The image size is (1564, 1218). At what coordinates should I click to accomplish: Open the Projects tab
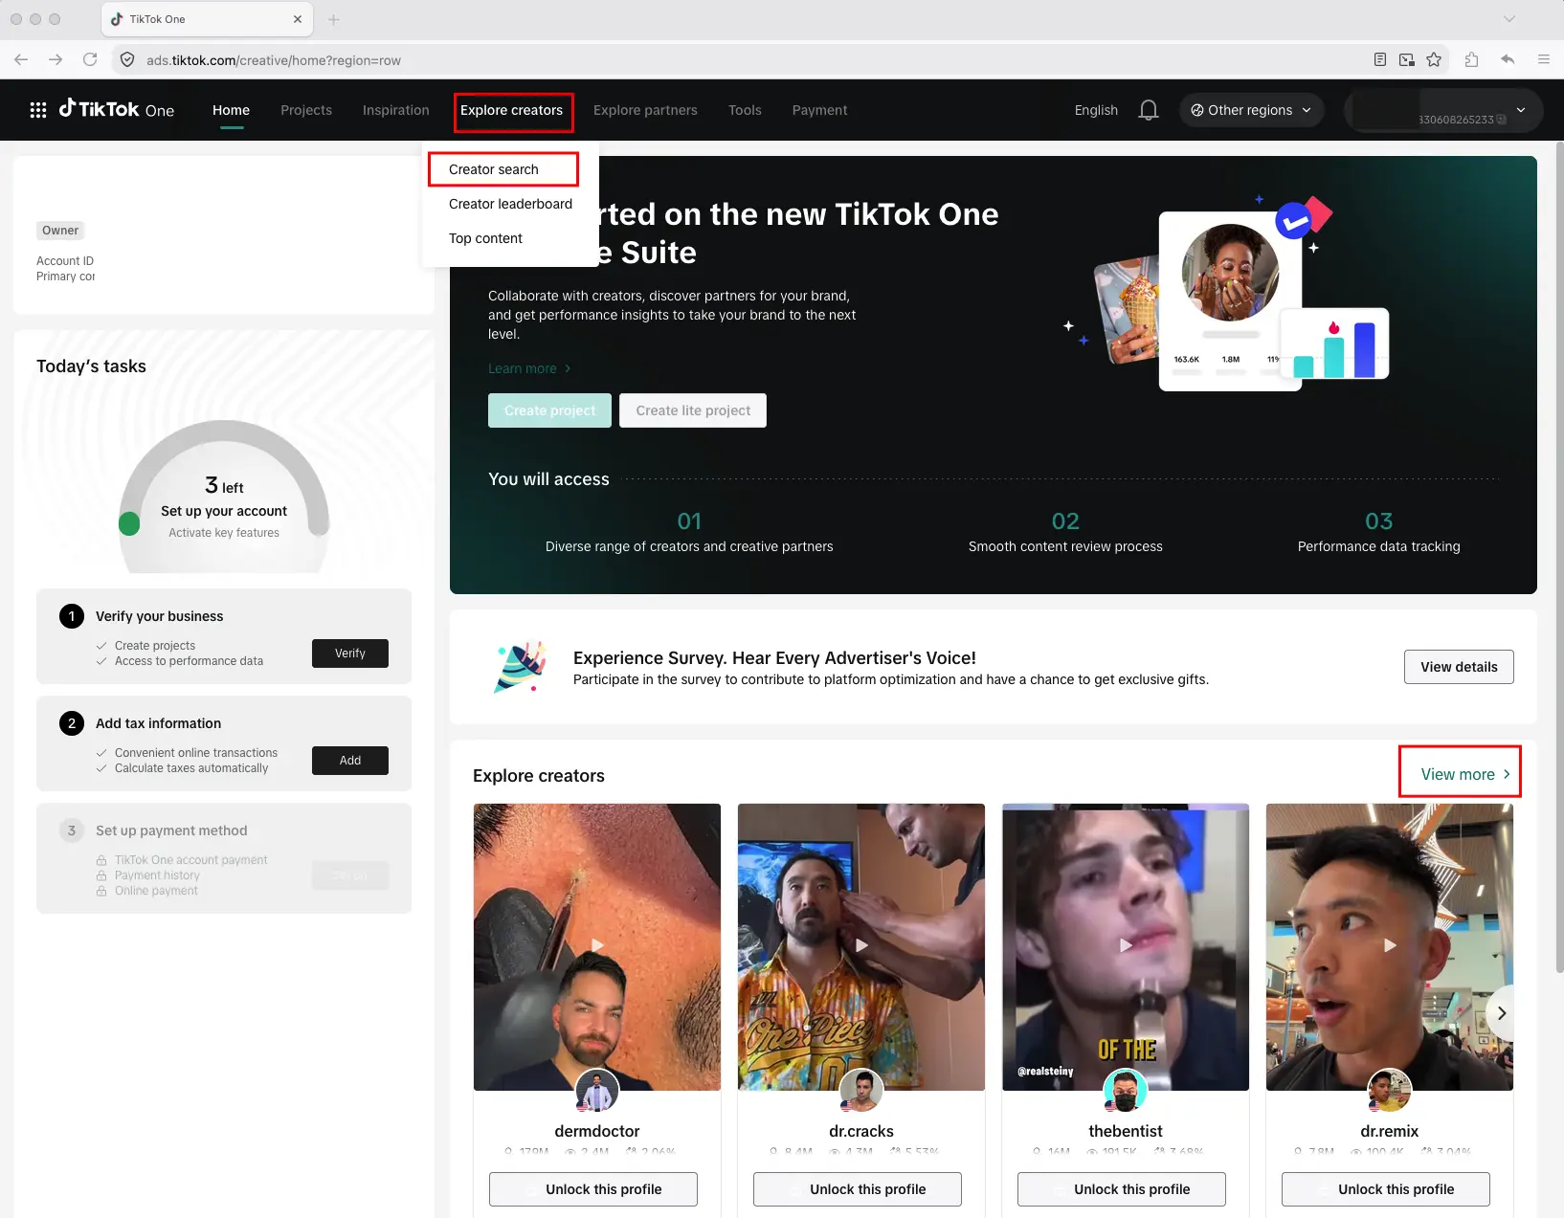[306, 110]
